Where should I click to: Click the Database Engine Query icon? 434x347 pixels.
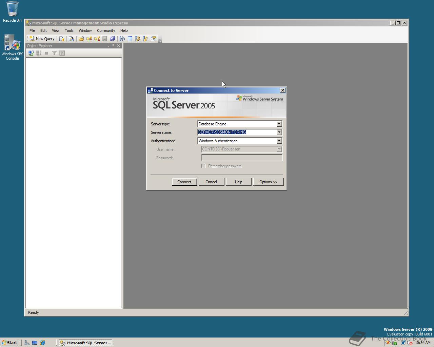coord(62,39)
